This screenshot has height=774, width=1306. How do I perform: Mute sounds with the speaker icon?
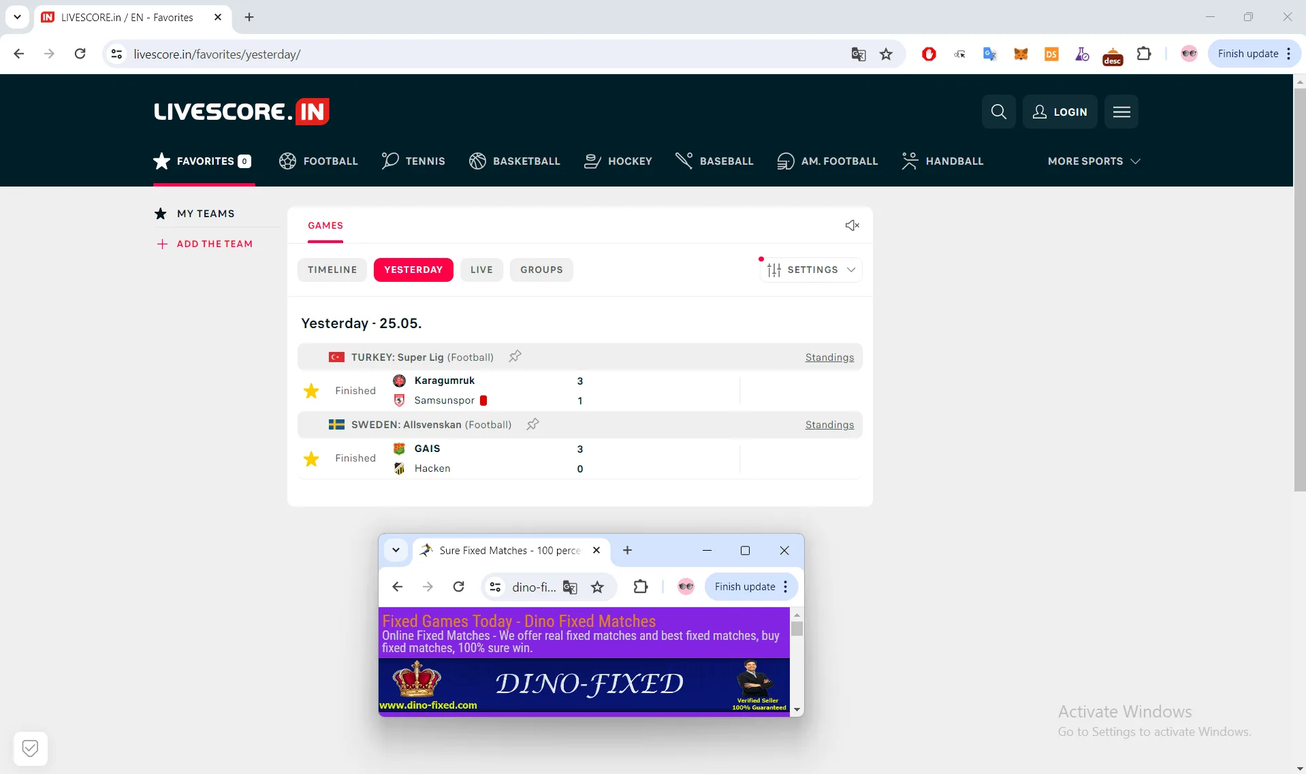(852, 225)
